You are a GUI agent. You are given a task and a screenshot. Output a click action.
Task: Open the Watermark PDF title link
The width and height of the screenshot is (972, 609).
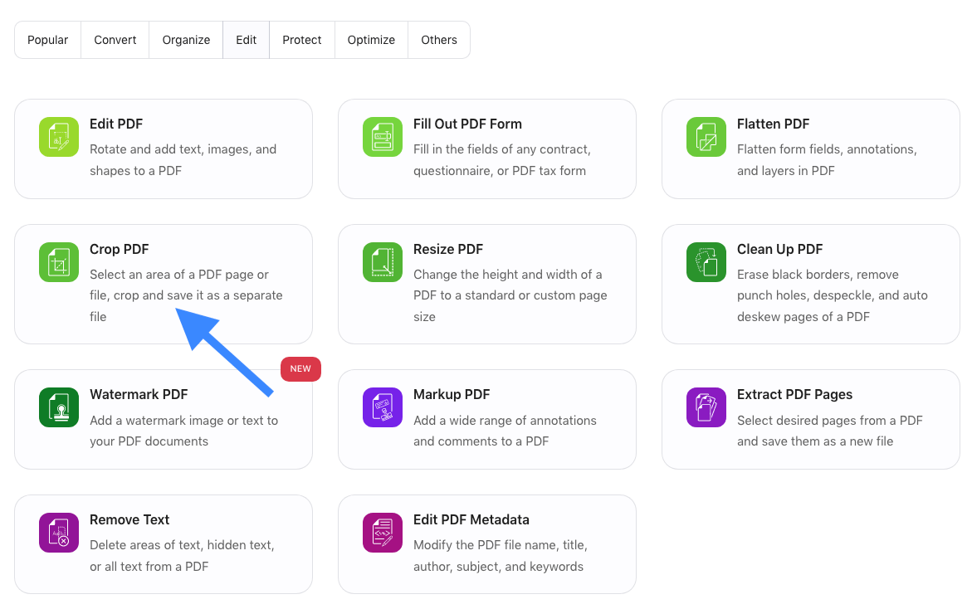(x=139, y=395)
